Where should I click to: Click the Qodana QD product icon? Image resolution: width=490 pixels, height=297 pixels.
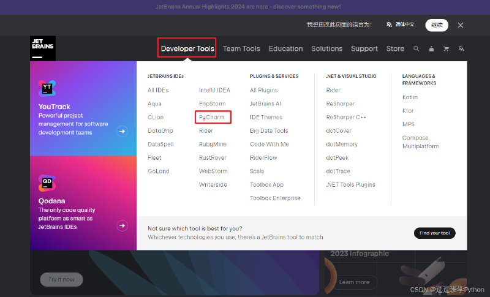[47, 183]
